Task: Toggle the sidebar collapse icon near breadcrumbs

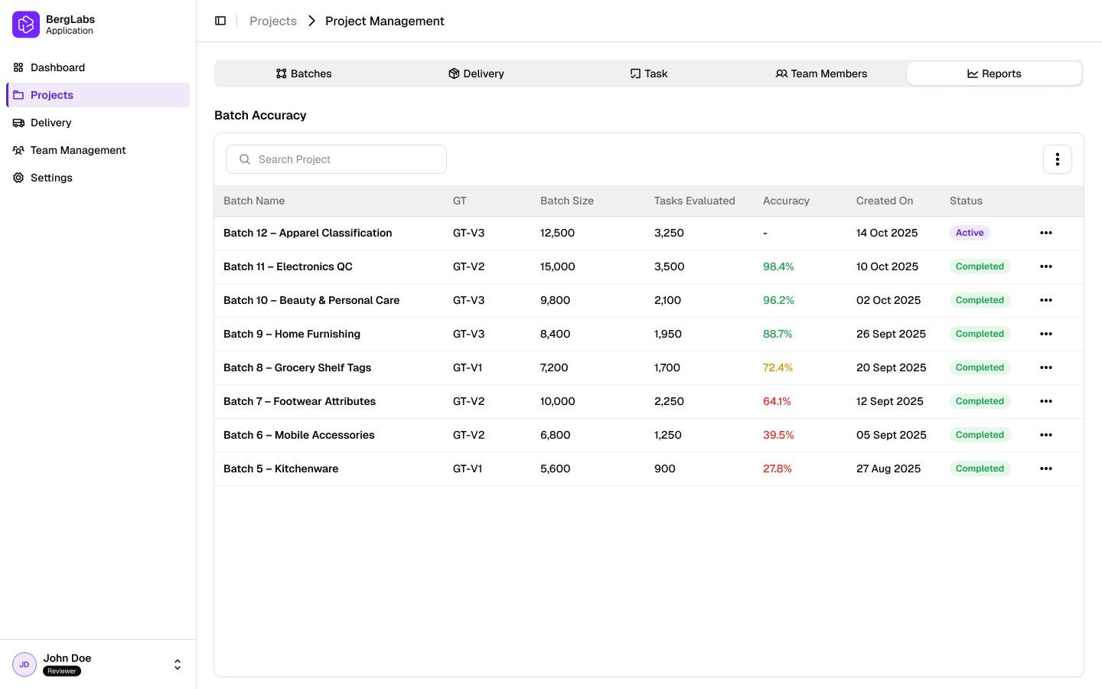Action: (x=220, y=20)
